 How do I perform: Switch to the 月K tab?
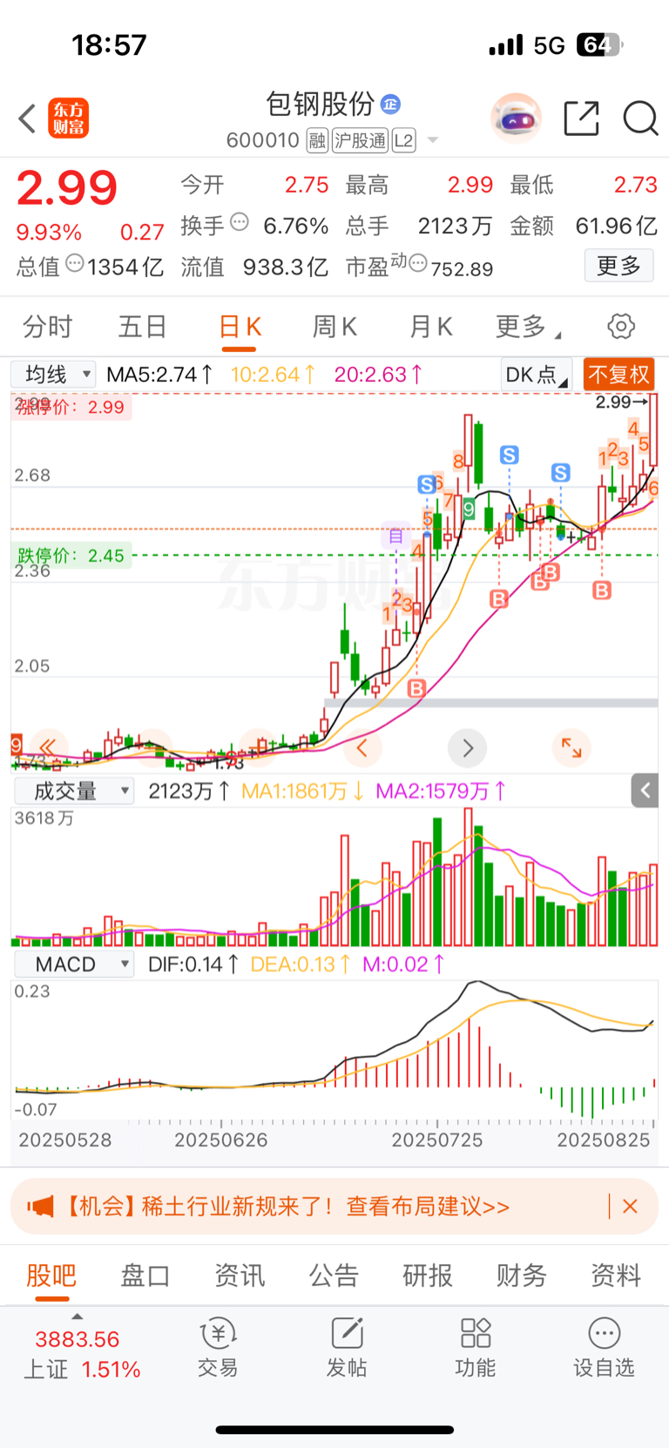point(430,327)
